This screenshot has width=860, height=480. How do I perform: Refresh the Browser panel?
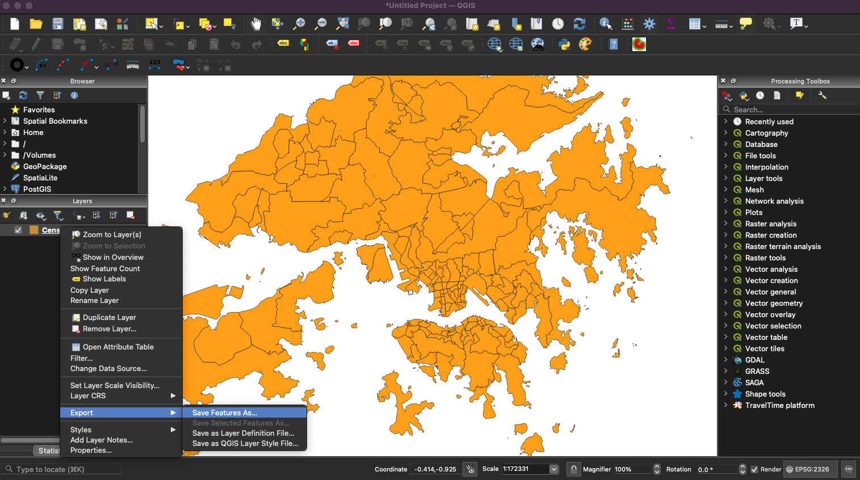23,95
